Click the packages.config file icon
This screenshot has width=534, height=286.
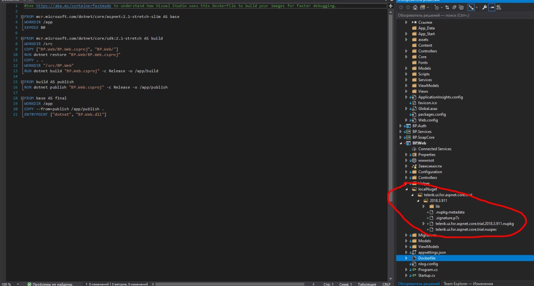pyautogui.click(x=414, y=114)
